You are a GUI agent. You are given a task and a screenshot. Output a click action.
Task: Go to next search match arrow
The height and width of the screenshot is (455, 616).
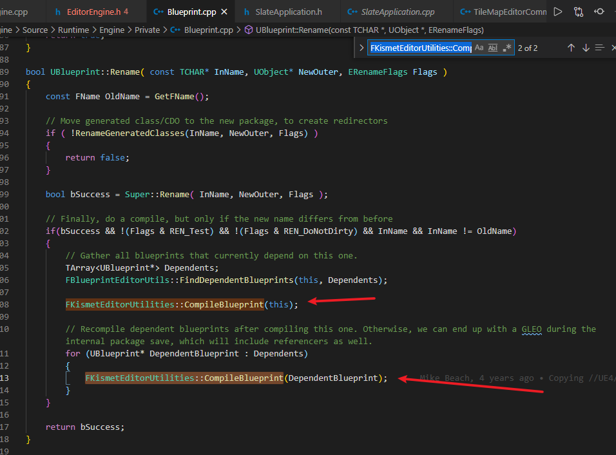586,47
